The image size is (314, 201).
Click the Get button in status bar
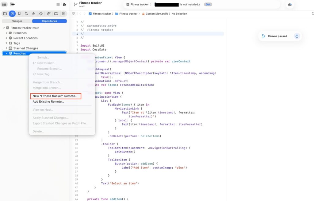(x=208, y=5)
